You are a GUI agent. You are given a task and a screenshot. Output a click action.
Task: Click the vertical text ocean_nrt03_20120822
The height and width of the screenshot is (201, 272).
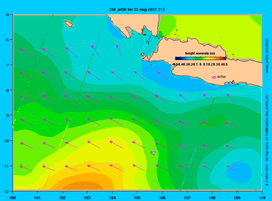click(267, 56)
